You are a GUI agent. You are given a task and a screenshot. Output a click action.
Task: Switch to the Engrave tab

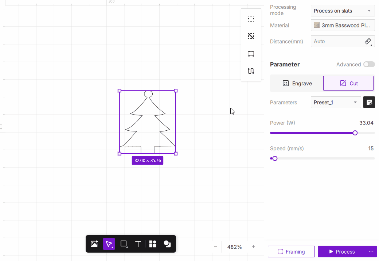[297, 83]
